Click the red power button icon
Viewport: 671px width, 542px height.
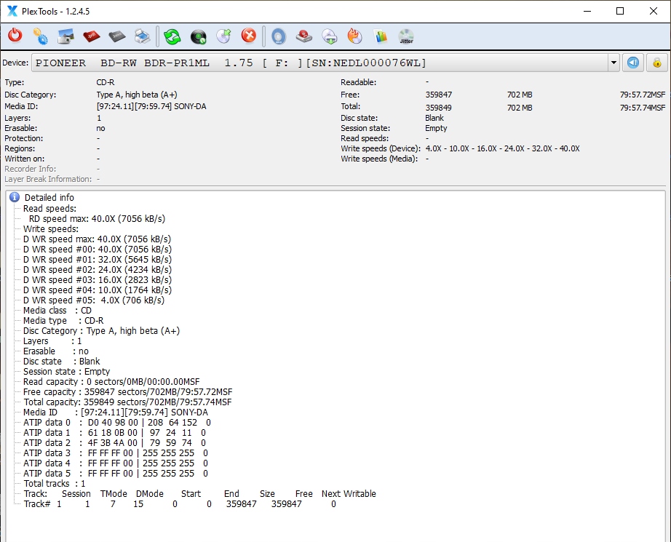pyautogui.click(x=15, y=36)
